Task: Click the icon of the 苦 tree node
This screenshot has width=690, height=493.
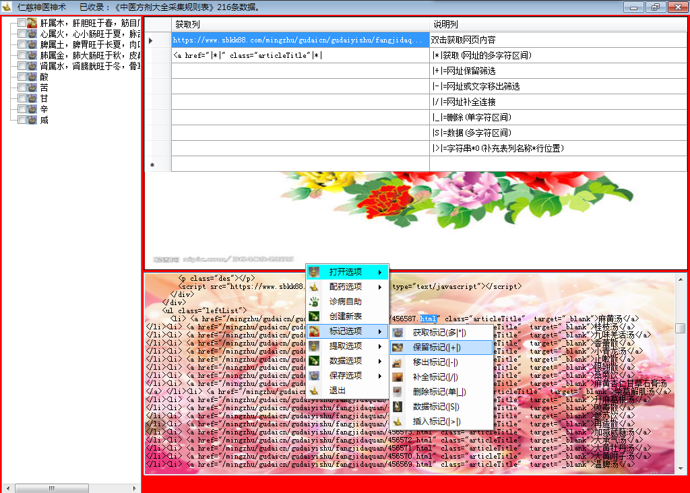Action: (32, 88)
